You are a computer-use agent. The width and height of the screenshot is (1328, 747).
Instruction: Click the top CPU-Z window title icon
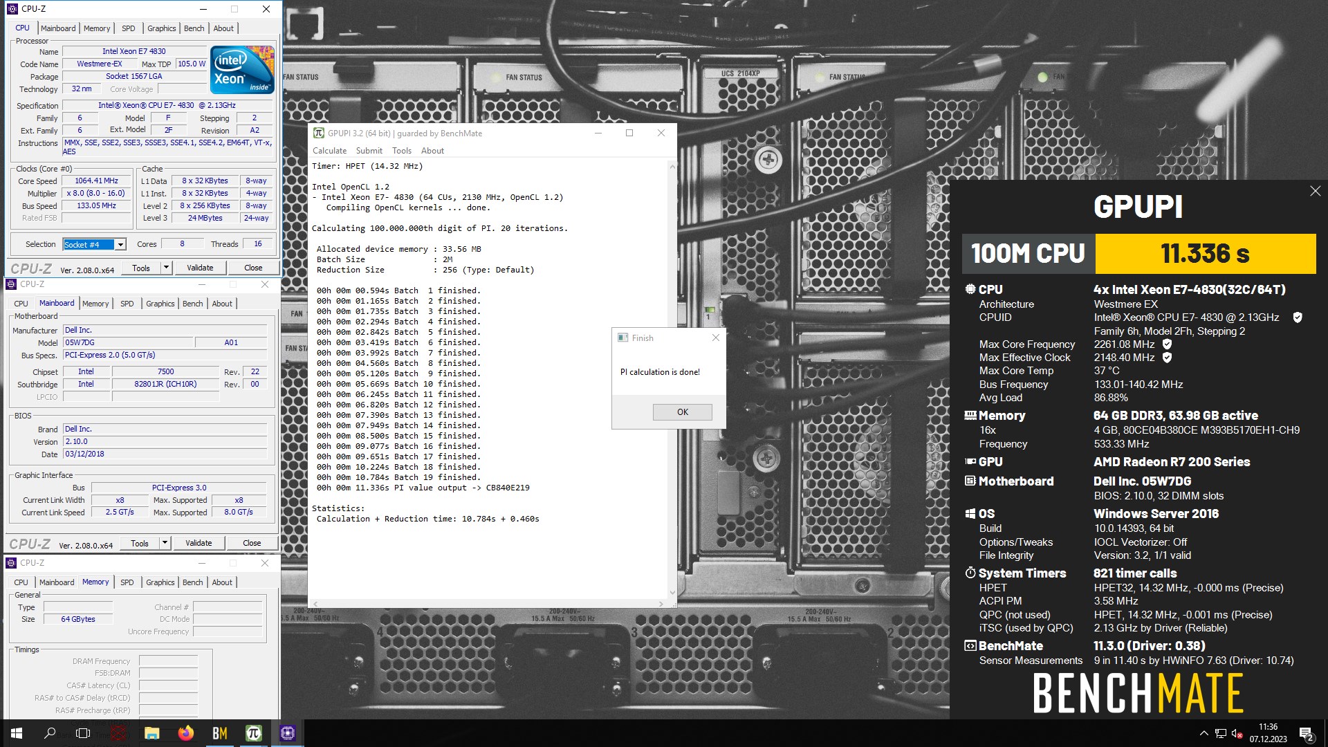pyautogui.click(x=12, y=9)
